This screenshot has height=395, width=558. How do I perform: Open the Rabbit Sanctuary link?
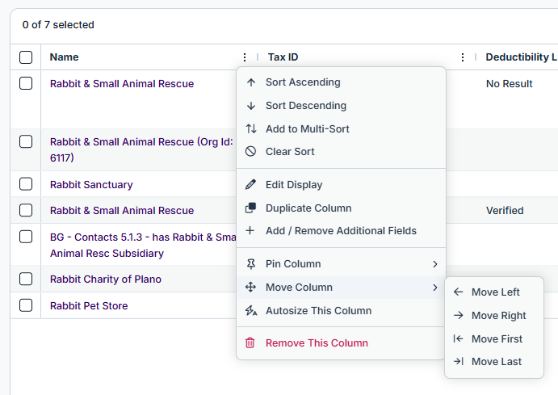91,185
